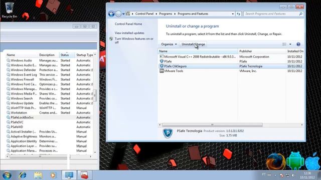
Task: Open the address bar history dropdown
Action: click(x=233, y=14)
